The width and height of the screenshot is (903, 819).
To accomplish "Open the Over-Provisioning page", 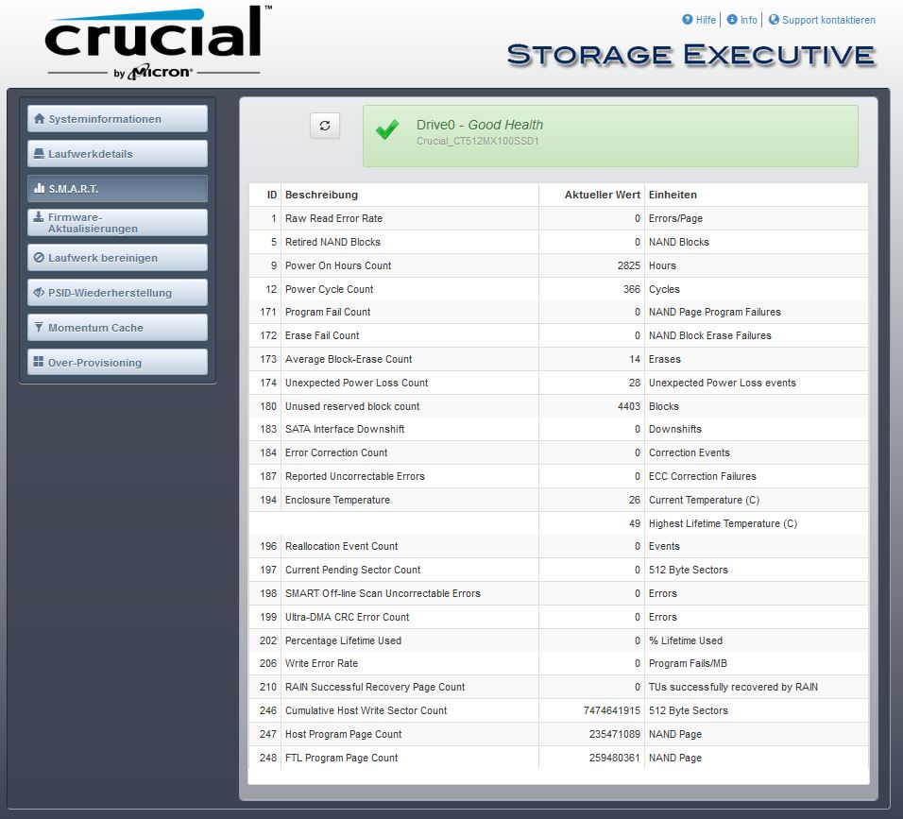I will (117, 363).
